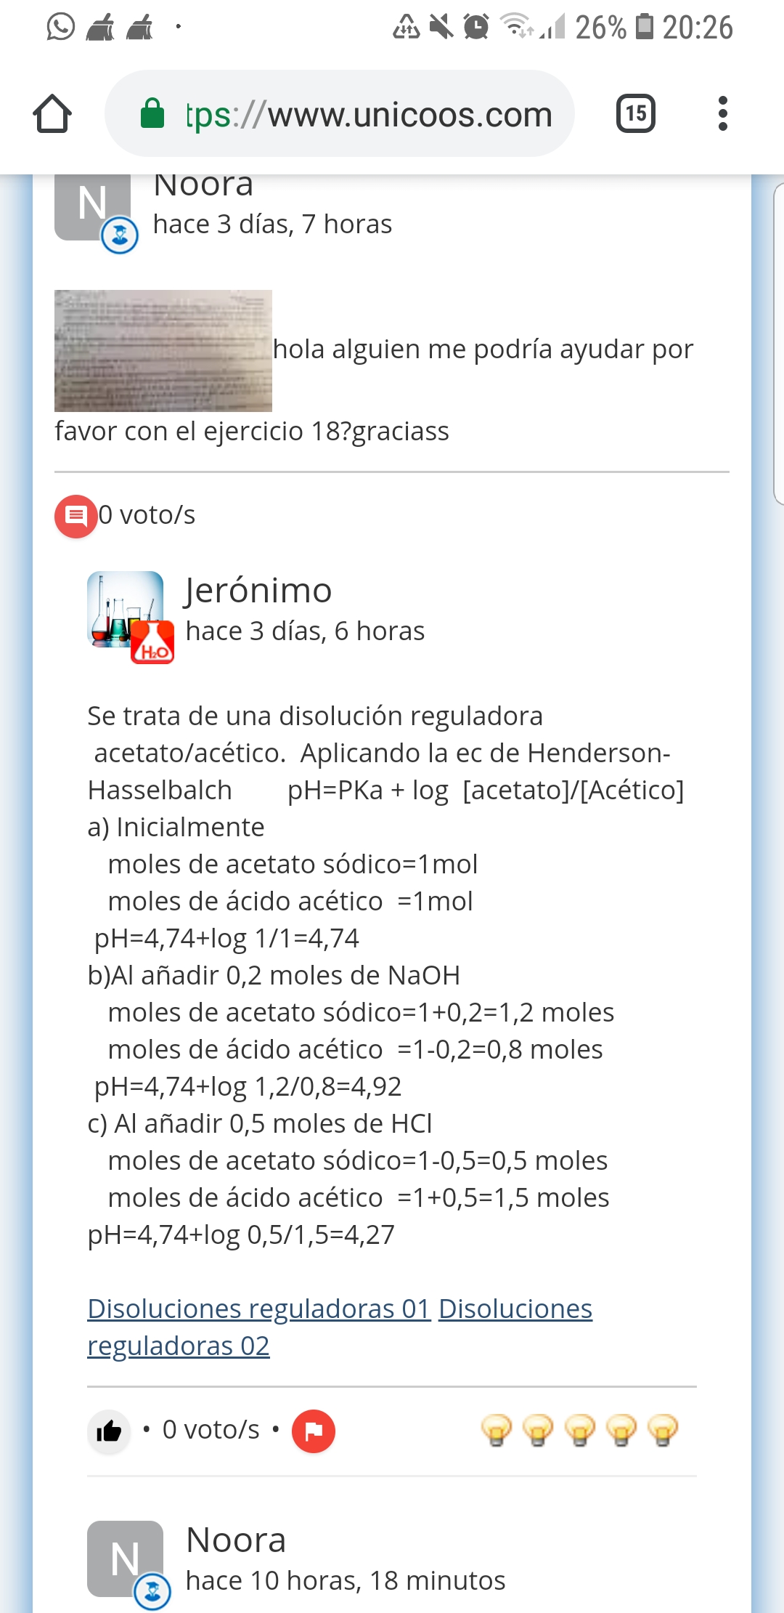Screen dimensions: 784x1613
Task: Rate answer with the third lightbulb
Action: 580,1430
